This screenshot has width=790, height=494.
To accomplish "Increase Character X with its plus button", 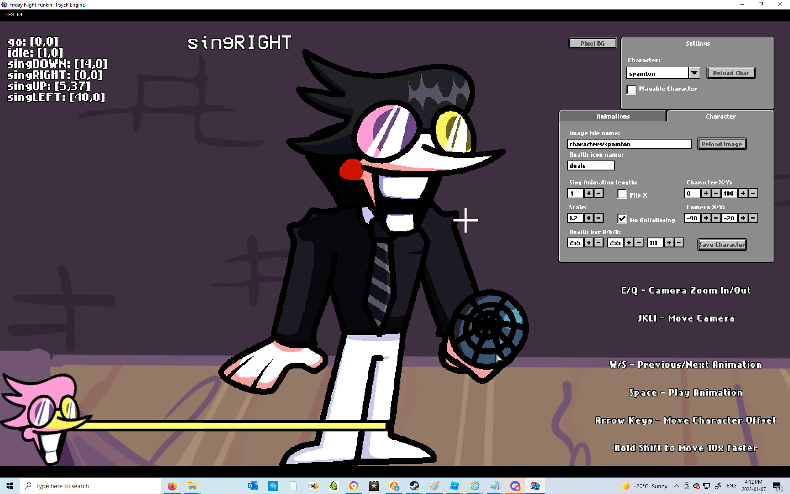I will coord(706,193).
